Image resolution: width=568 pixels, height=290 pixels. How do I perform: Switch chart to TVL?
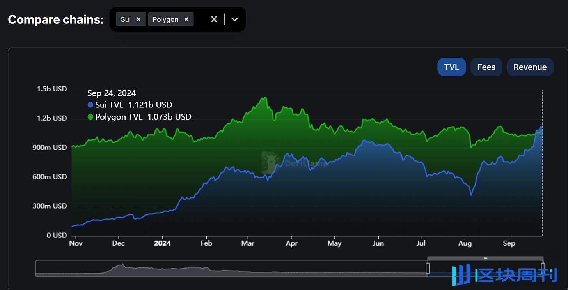click(x=452, y=67)
